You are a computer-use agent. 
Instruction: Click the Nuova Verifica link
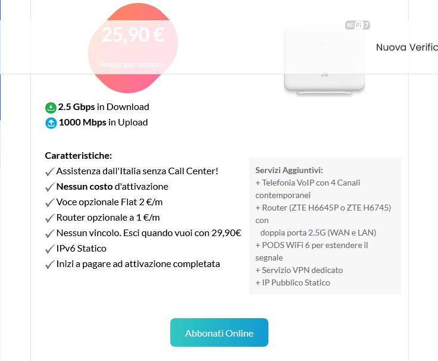pyautogui.click(x=406, y=47)
